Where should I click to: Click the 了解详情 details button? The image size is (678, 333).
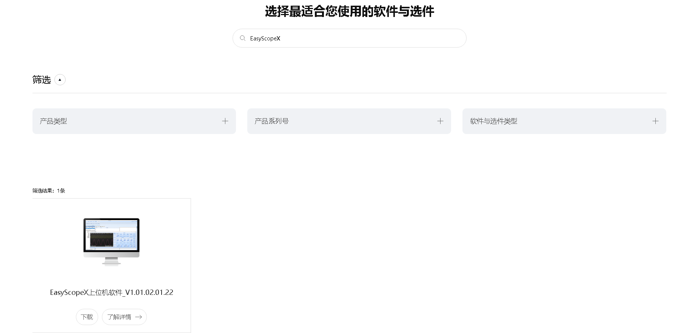(x=124, y=317)
